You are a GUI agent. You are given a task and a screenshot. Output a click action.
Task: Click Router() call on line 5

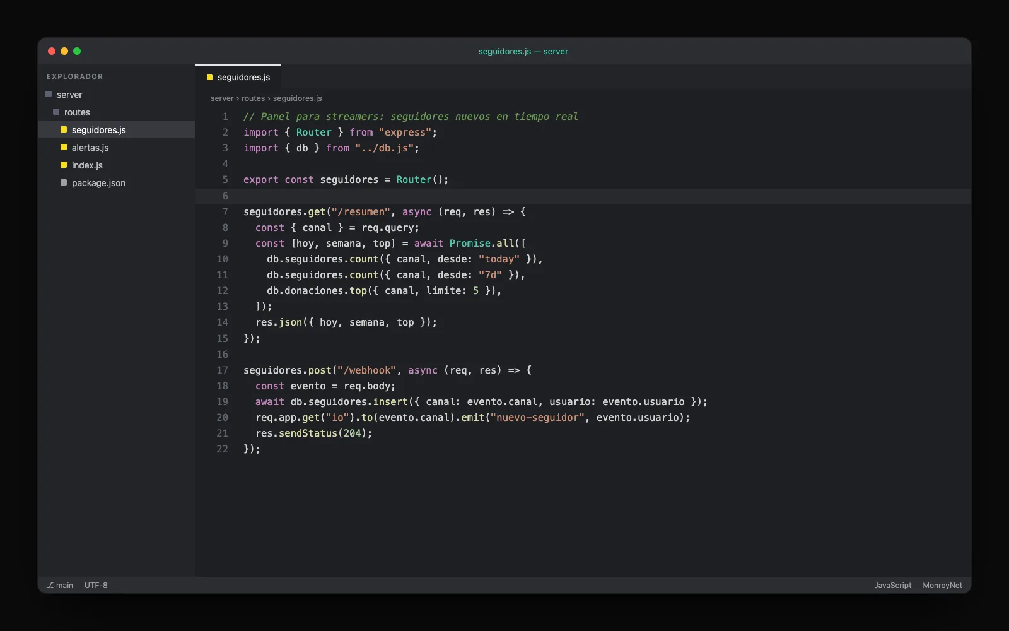coord(419,180)
